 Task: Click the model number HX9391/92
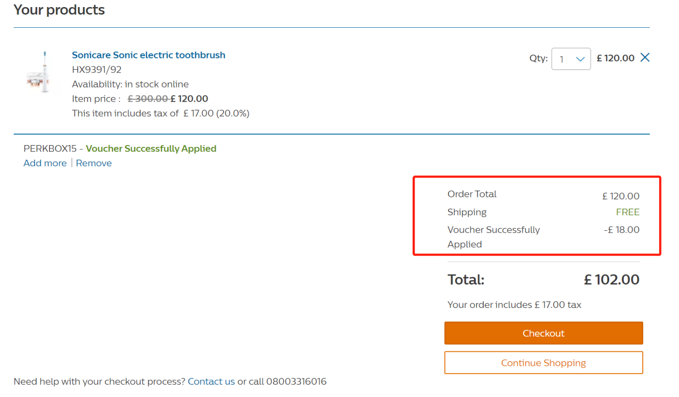[x=97, y=70]
